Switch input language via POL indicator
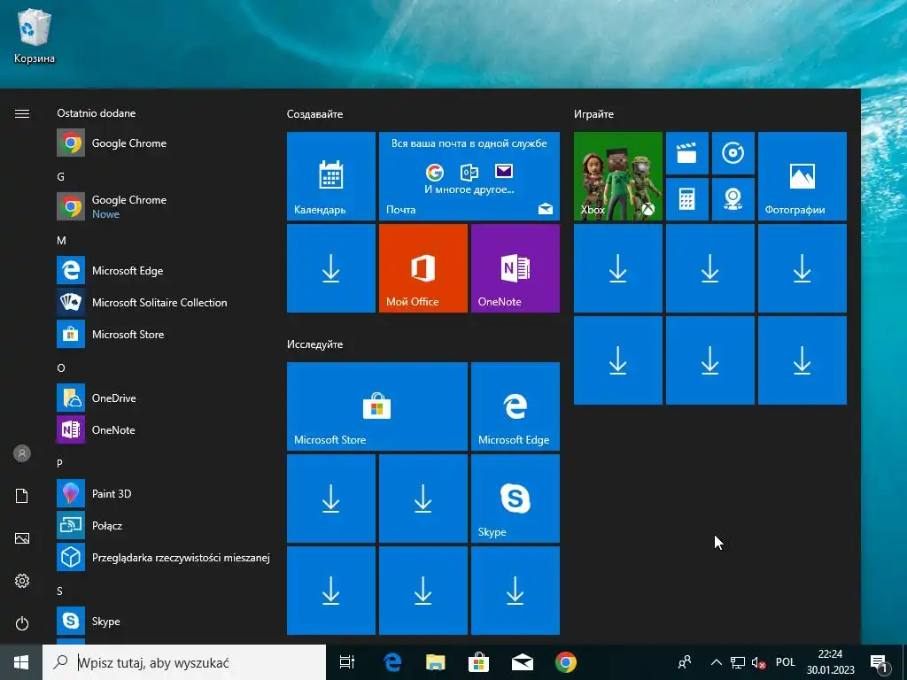Image resolution: width=907 pixels, height=680 pixels. click(786, 662)
